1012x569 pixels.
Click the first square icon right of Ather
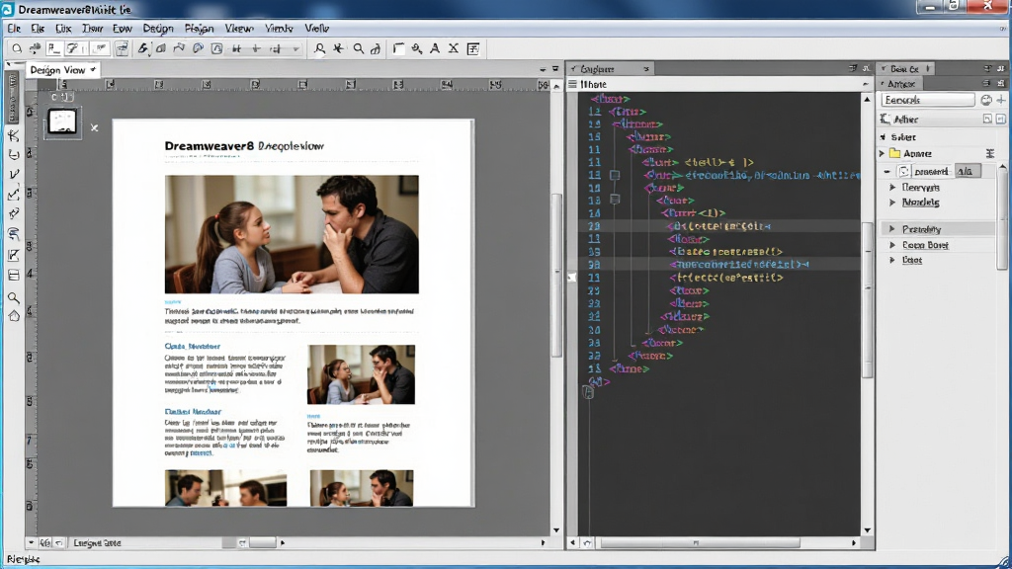[987, 120]
